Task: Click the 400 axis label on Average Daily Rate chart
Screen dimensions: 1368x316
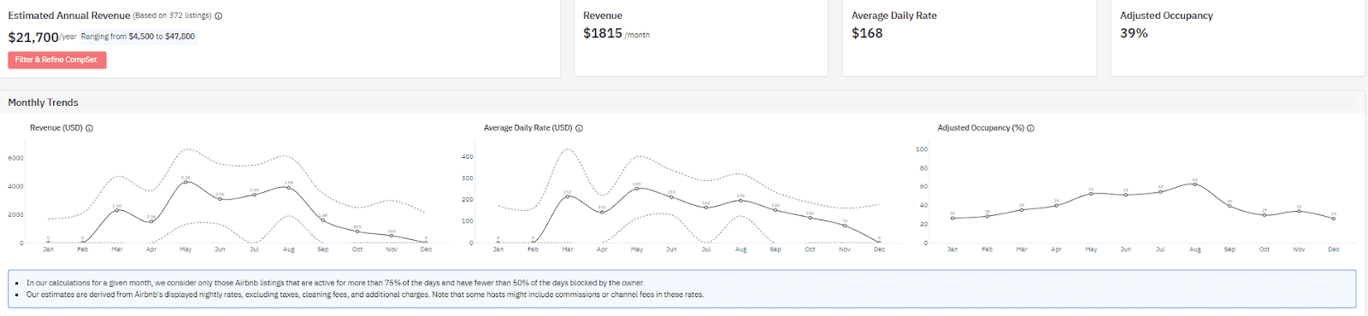Action: click(x=467, y=157)
